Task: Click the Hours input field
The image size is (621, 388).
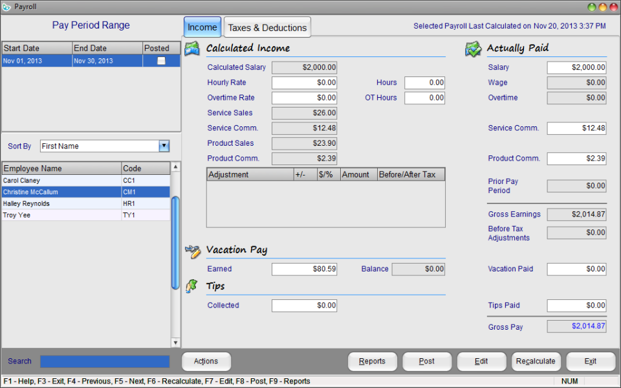Action: 424,82
